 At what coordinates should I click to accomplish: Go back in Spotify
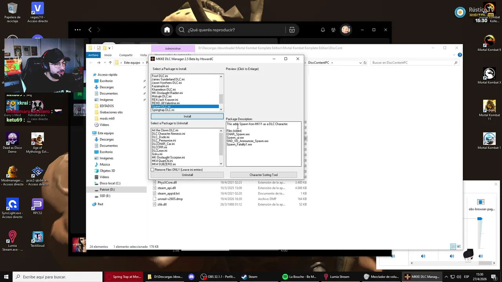[90, 30]
